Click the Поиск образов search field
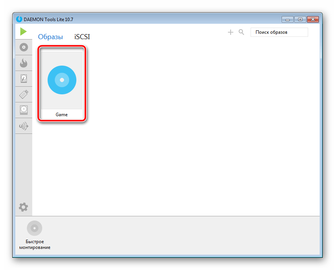 click(279, 32)
